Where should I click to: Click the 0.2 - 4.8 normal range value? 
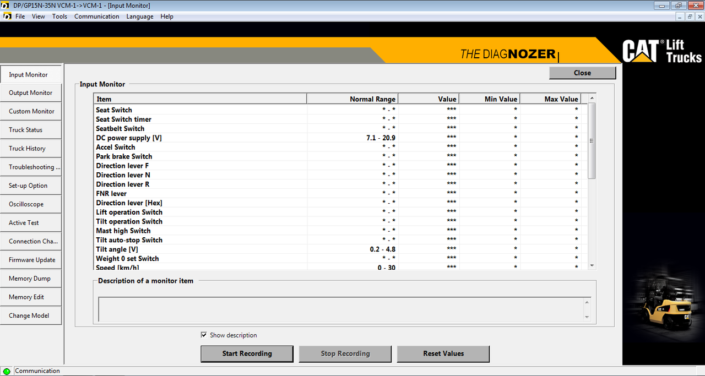[x=383, y=249]
